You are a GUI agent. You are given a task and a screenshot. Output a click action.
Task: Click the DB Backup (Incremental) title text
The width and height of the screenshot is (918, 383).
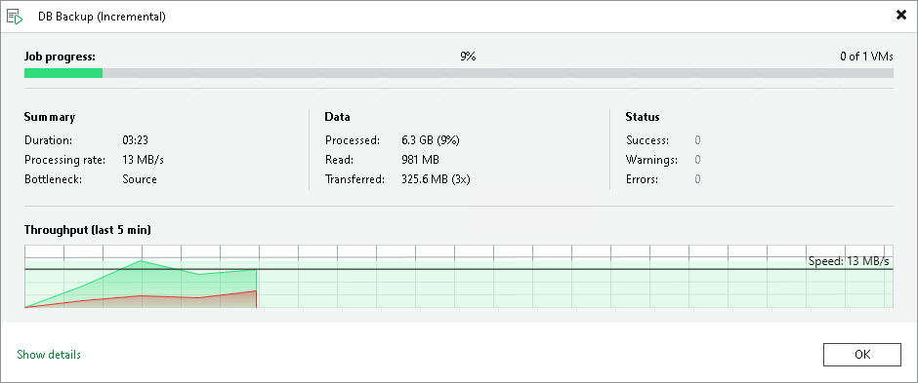click(102, 17)
